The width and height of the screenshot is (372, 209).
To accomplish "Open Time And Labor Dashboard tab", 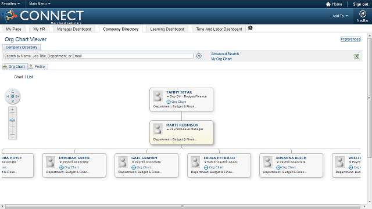I will 219,29.
